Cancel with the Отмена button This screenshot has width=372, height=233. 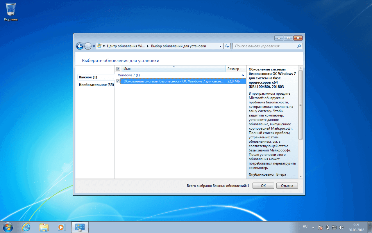click(x=287, y=186)
